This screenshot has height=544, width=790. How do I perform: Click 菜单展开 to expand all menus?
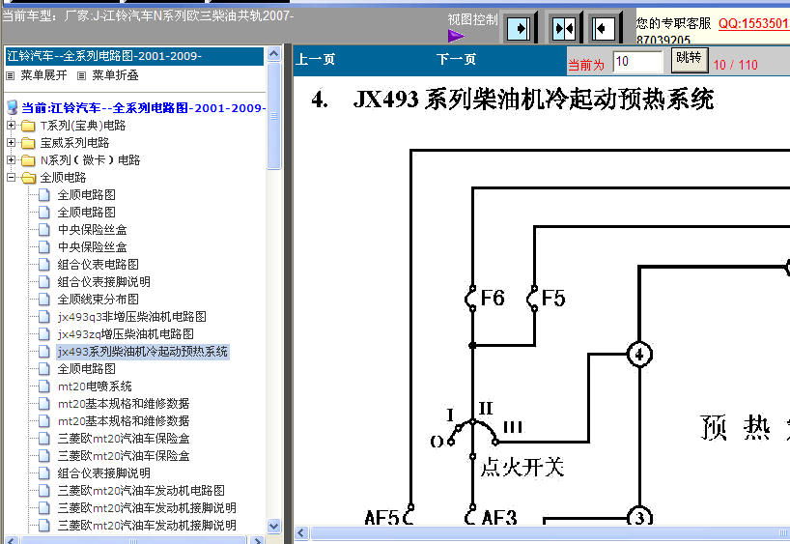point(43,75)
